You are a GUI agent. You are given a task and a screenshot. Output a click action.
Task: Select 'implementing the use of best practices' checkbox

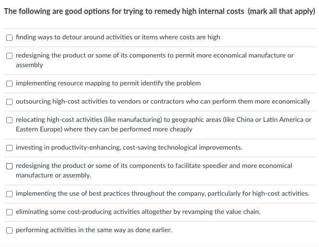[x=9, y=194]
